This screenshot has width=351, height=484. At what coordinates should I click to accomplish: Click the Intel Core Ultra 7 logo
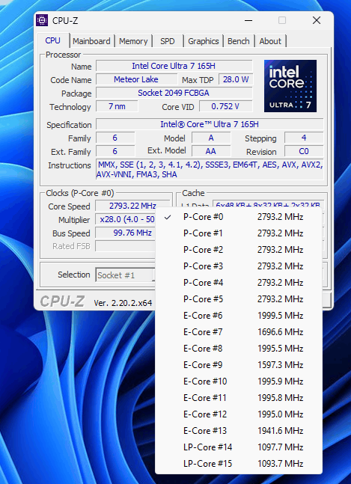(290, 86)
